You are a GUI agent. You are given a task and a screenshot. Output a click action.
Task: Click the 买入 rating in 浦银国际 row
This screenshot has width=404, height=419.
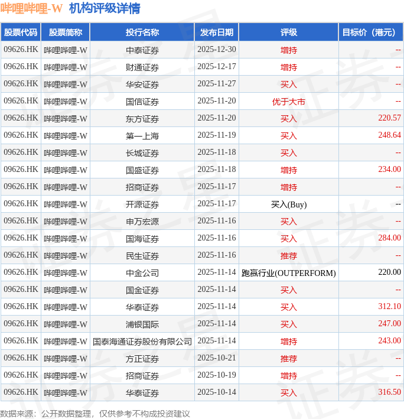pyautogui.click(x=289, y=324)
